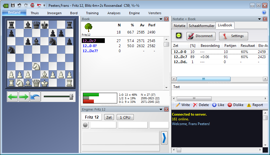Click the slider handle below the board

tap(71, 97)
